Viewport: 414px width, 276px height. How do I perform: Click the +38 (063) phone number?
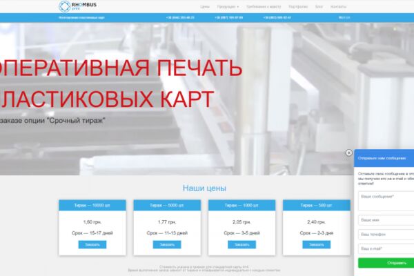[277, 18]
